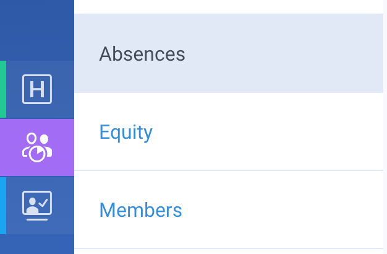Click the pie-clock circle on people icon
Viewport: 387px width, 254px height.
[37, 154]
